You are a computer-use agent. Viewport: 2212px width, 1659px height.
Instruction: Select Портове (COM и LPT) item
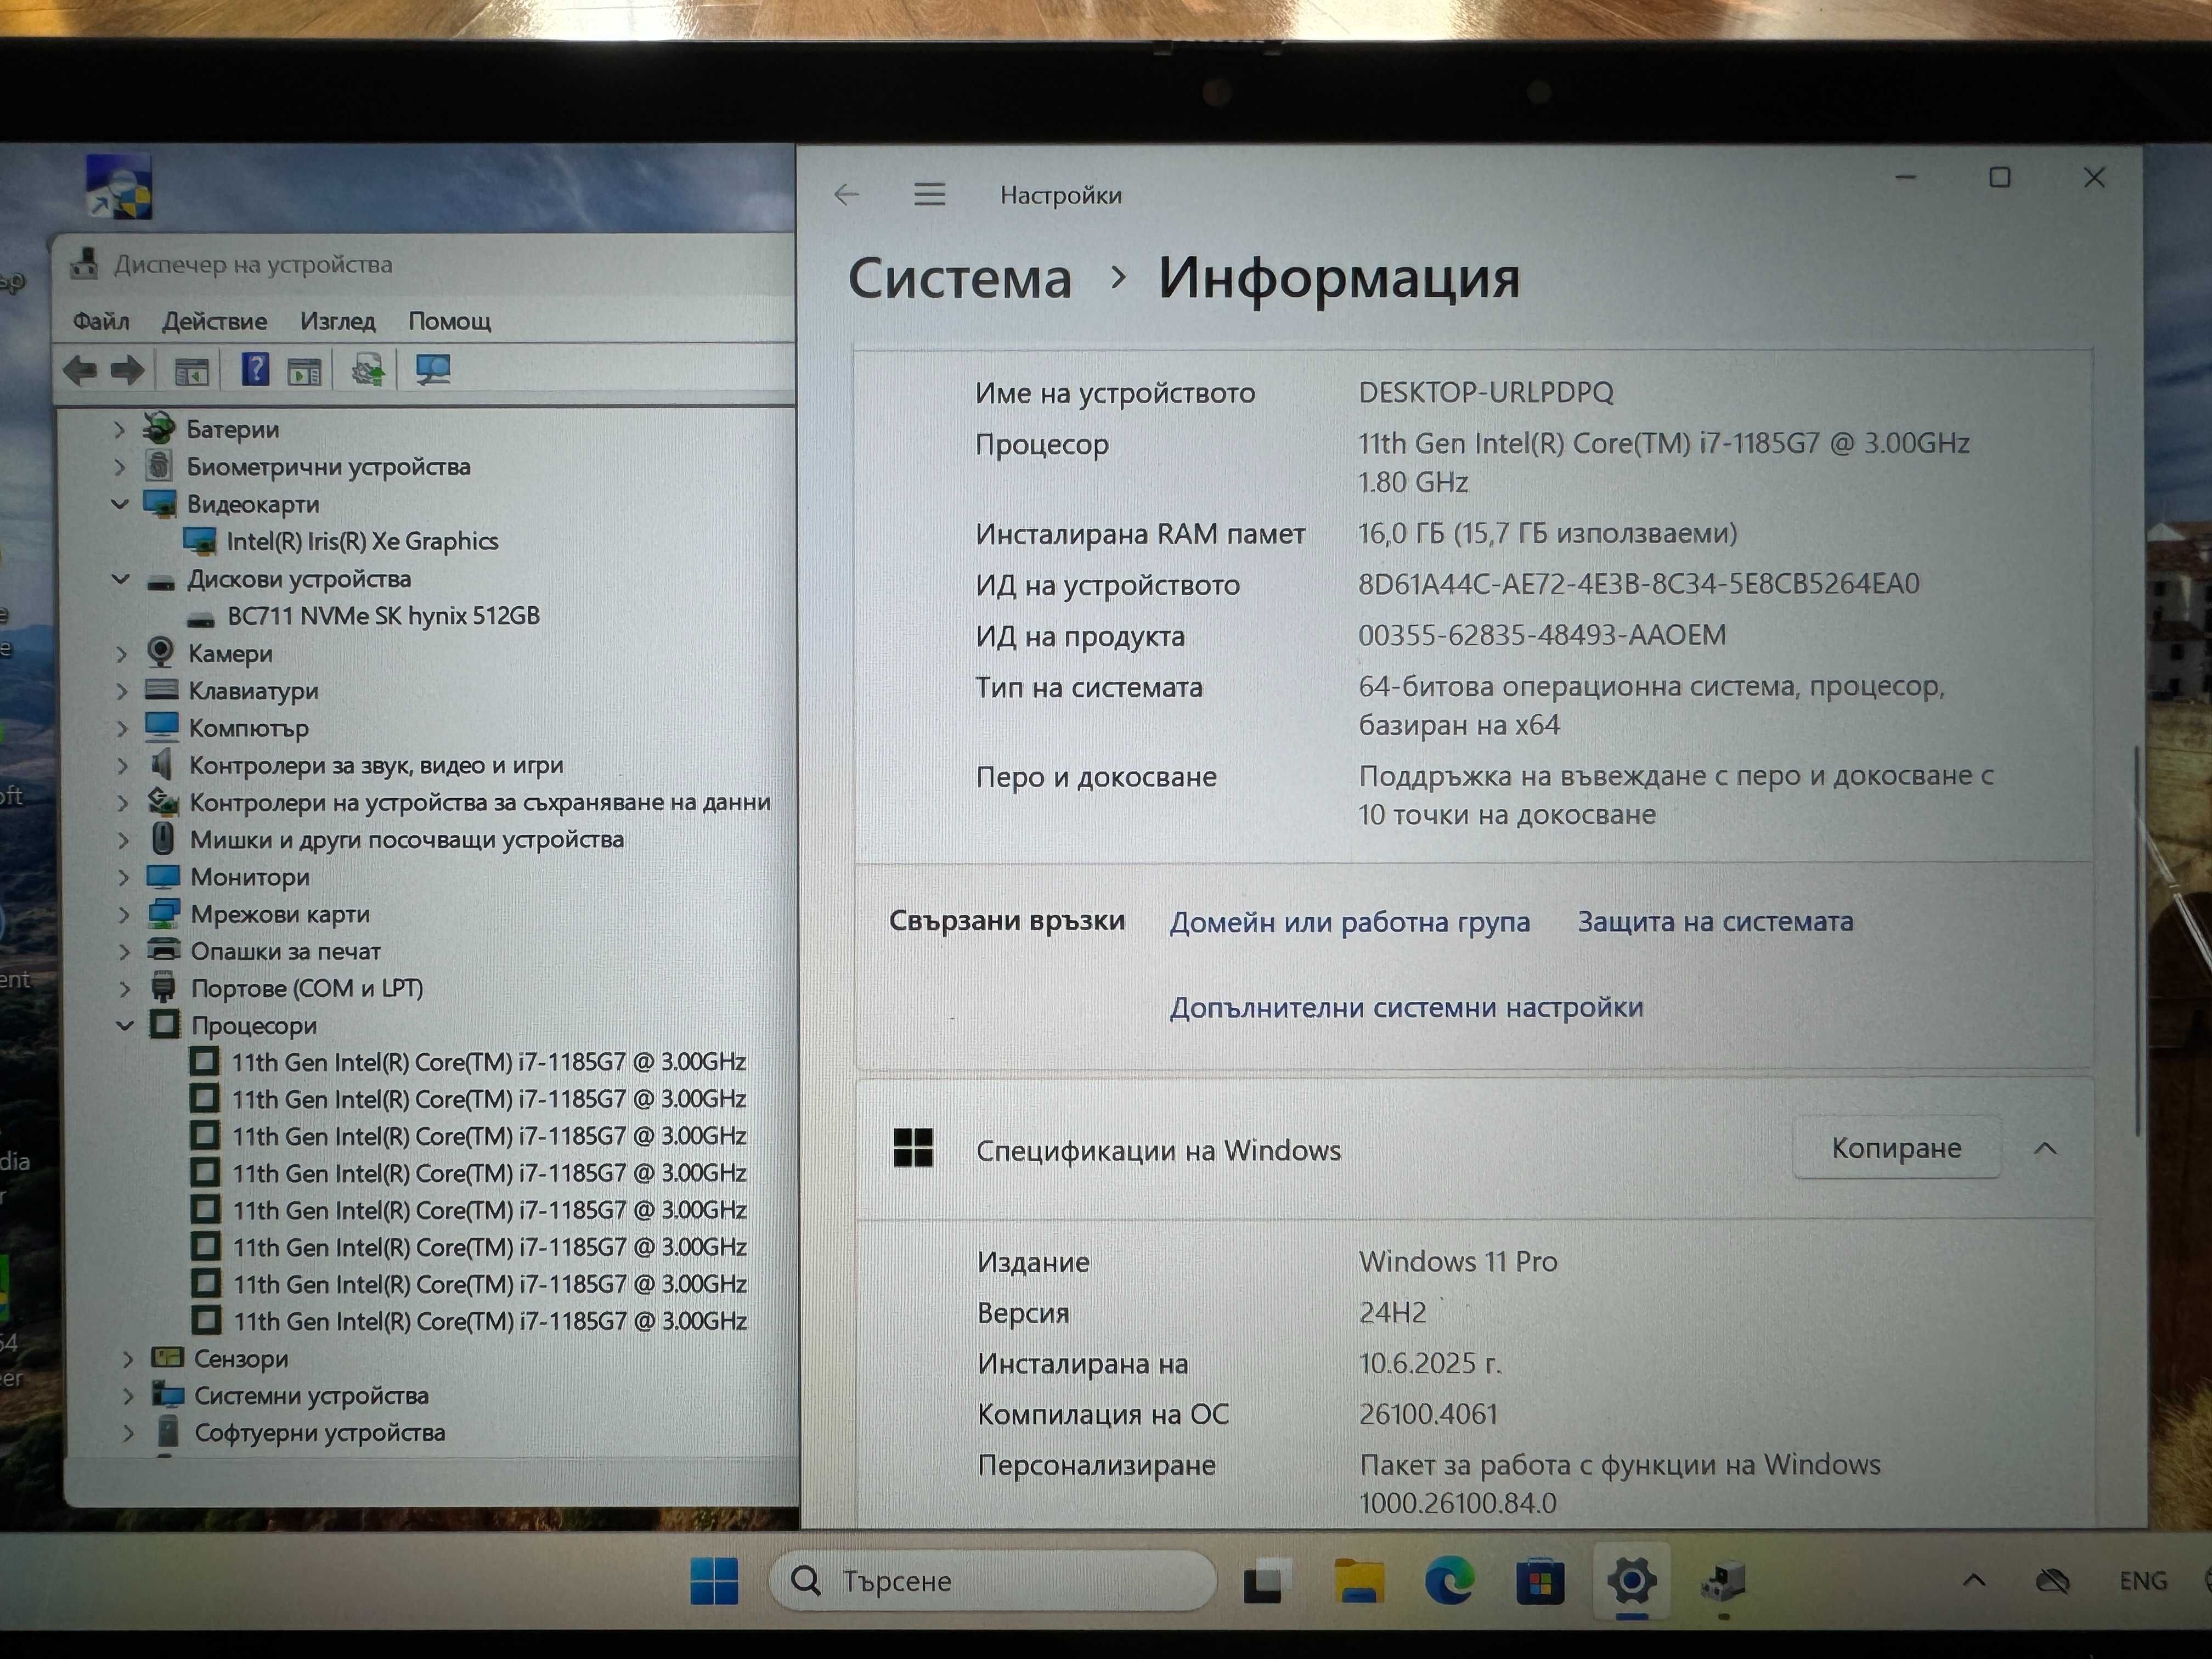(307, 988)
